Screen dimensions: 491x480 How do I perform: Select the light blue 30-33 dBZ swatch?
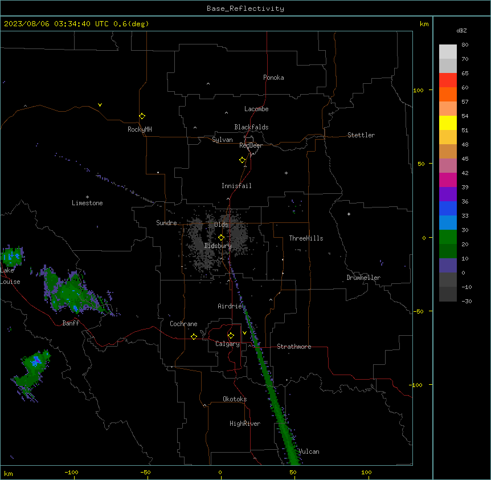click(448, 222)
